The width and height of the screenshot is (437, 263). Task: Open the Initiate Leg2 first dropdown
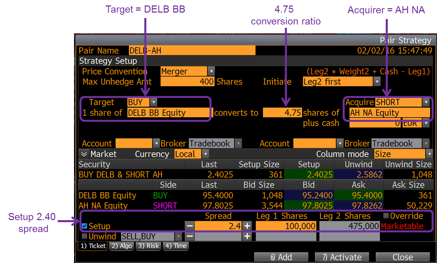[x=377, y=81]
